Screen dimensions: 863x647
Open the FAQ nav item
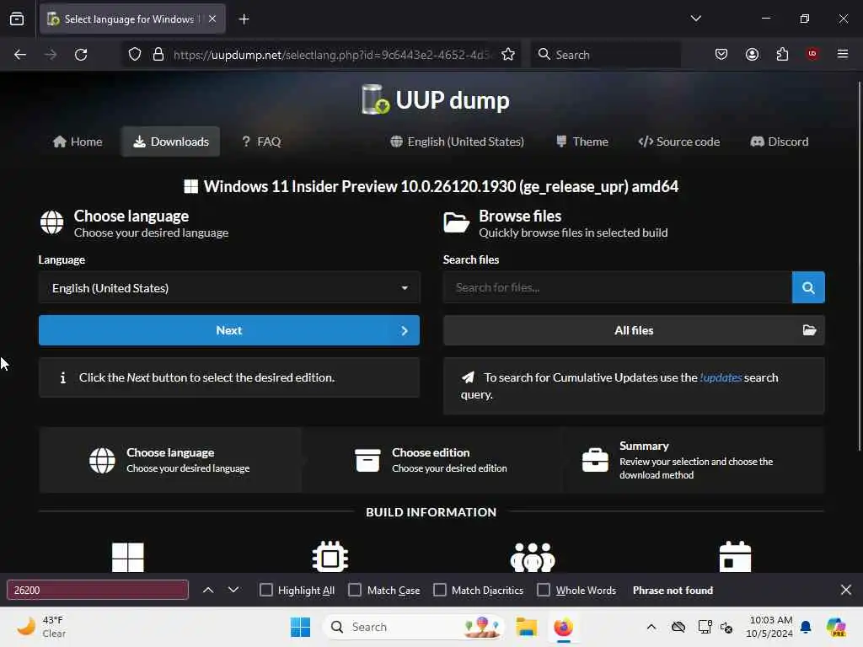coord(261,142)
